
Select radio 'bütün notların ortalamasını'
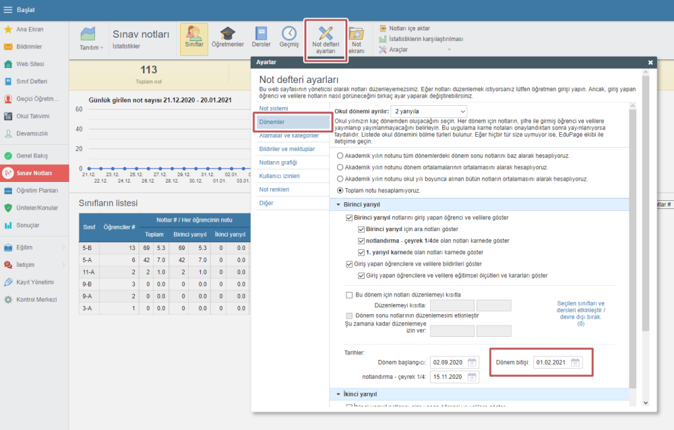click(340, 179)
